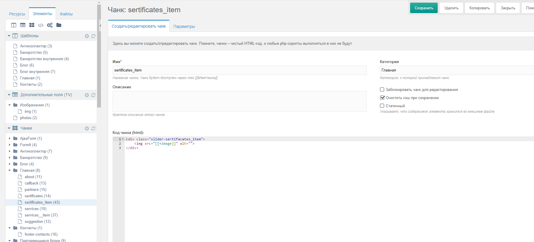
Task: Click the categories folder icon in the toolbar
Action: (59, 25)
